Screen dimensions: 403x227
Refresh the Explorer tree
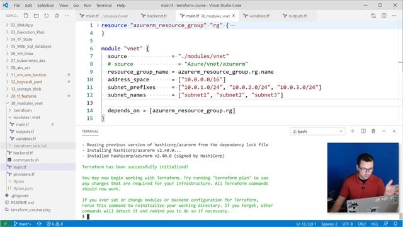coord(47,16)
